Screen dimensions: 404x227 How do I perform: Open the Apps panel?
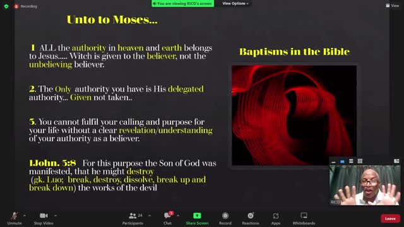pyautogui.click(x=276, y=218)
